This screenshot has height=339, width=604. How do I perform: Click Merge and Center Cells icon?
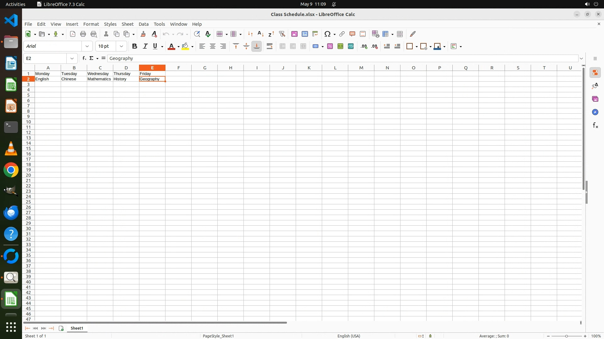[282, 46]
